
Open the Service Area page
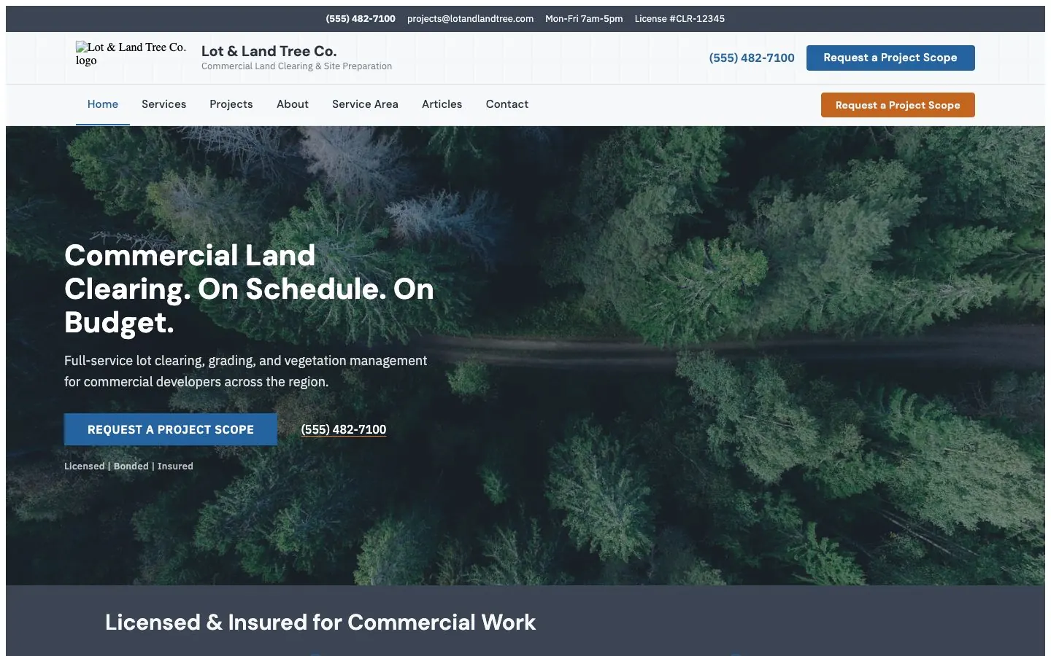365,104
